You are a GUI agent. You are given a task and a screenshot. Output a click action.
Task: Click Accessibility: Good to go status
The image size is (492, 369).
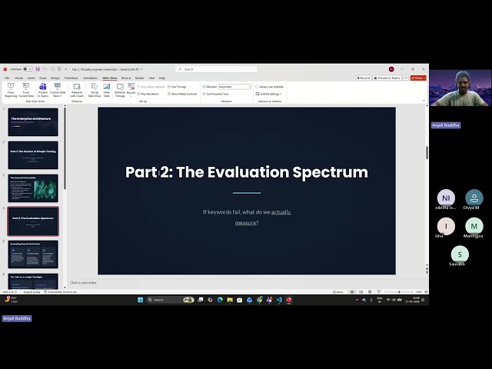coord(60,292)
